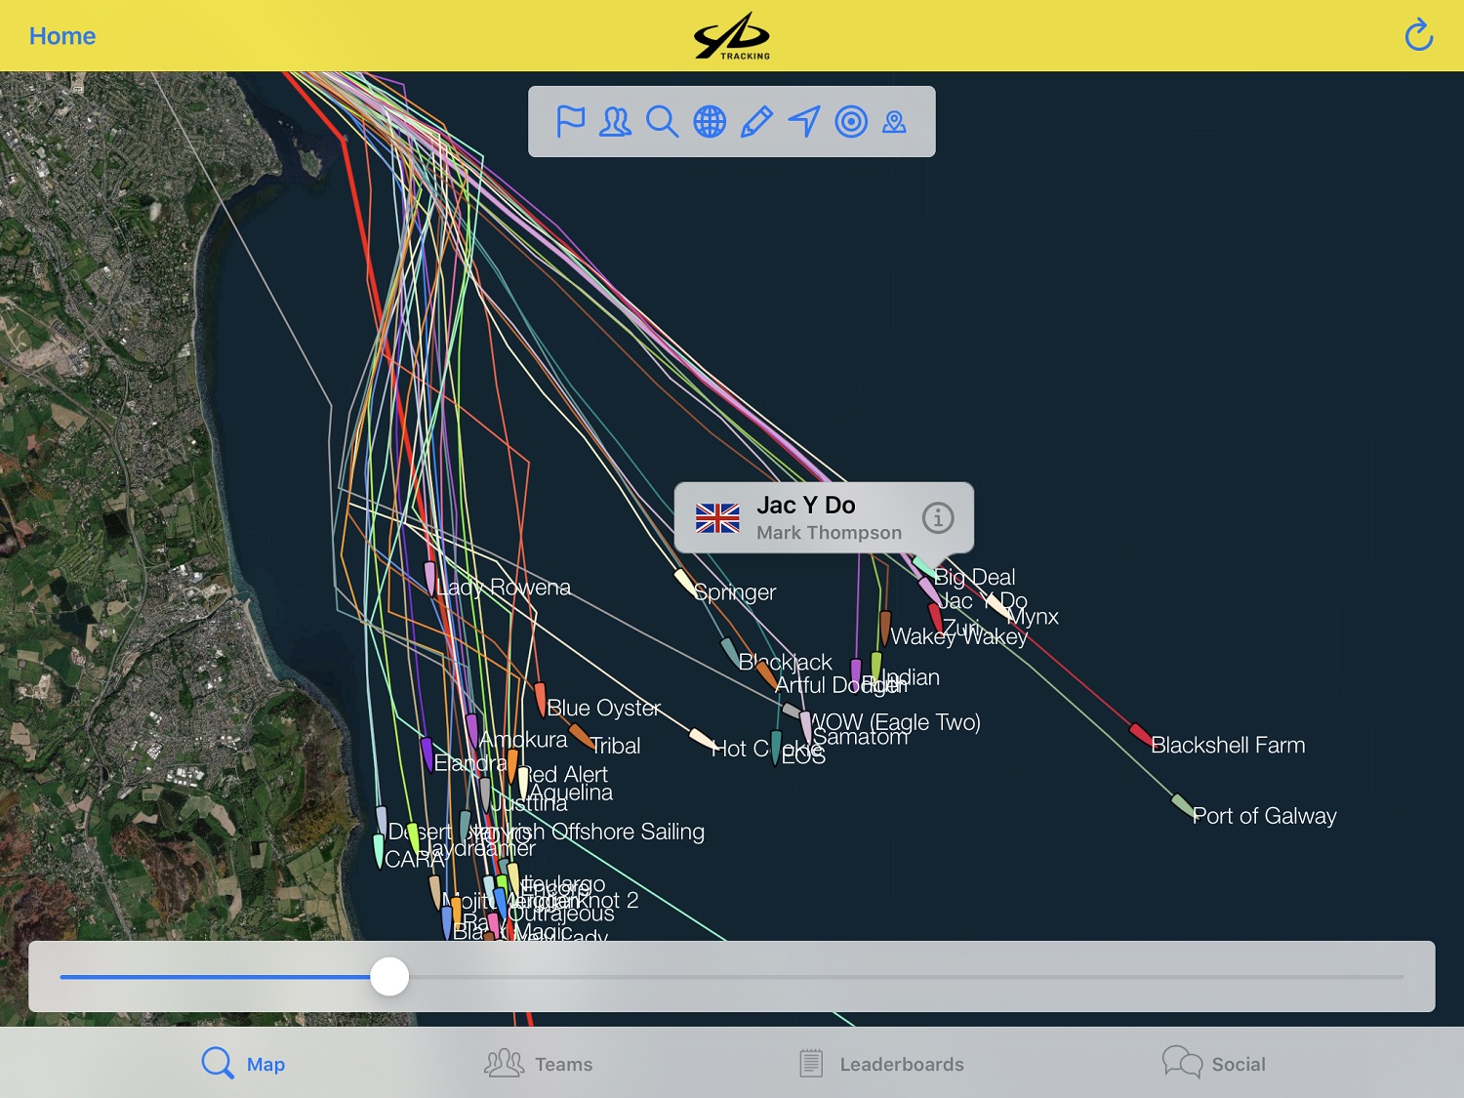Viewport: 1464px width, 1098px height.
Task: Jump the timeline slider track to its far end
Action: tap(1401, 976)
